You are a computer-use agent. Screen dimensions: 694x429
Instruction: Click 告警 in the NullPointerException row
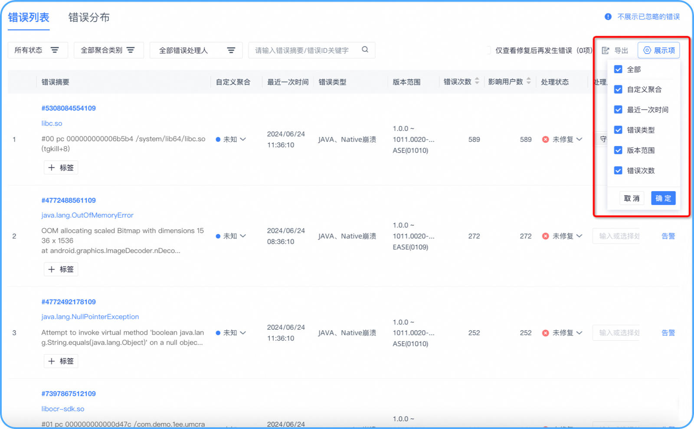(668, 333)
